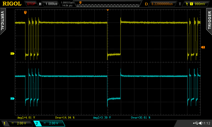The width and height of the screenshot is (212, 127).
Task: Click the cyan channel 2 ground marker
Action: point(12,99)
